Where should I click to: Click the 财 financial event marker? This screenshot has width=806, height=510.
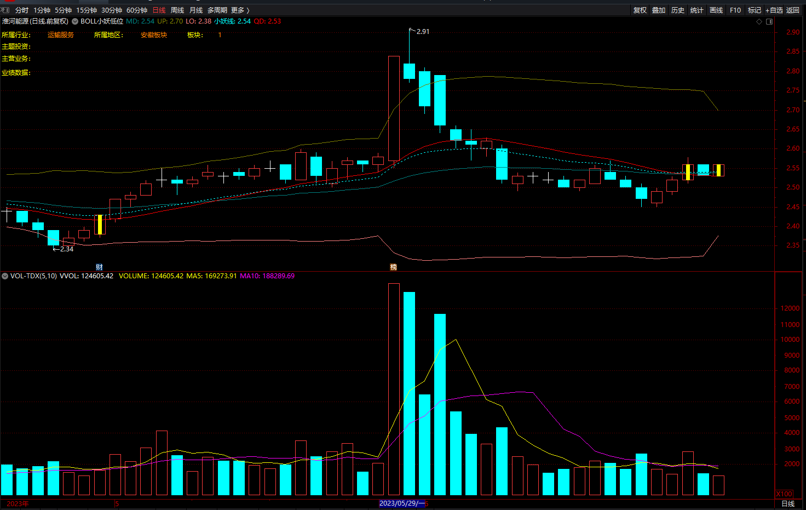click(99, 267)
